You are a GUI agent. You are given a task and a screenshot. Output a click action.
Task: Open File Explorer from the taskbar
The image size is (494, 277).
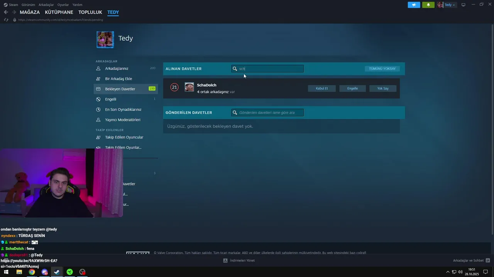[19, 272]
